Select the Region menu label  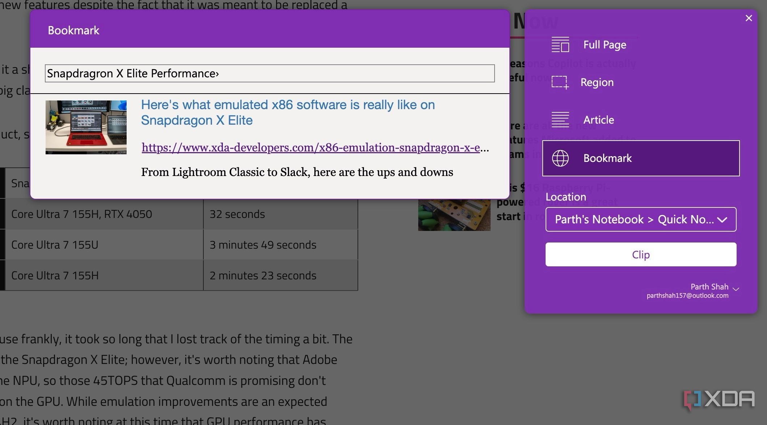point(597,82)
